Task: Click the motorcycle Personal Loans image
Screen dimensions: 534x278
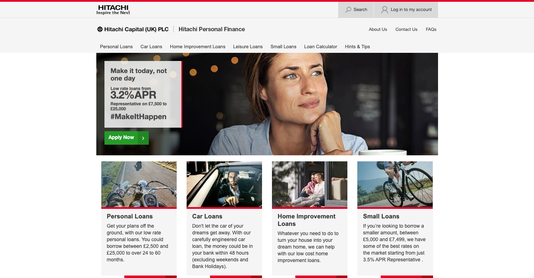Action: point(139,184)
